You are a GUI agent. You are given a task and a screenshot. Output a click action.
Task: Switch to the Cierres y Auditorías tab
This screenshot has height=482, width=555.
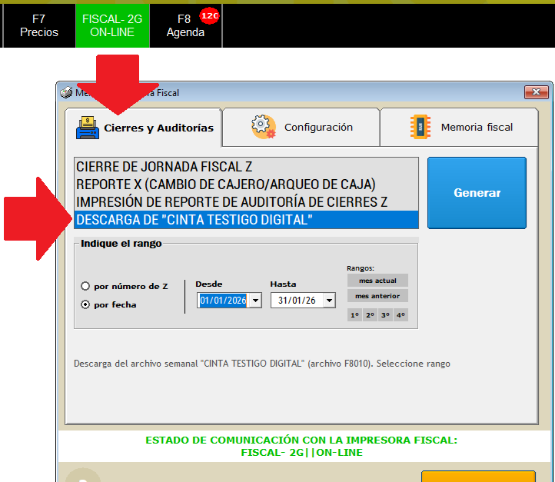[x=143, y=128]
